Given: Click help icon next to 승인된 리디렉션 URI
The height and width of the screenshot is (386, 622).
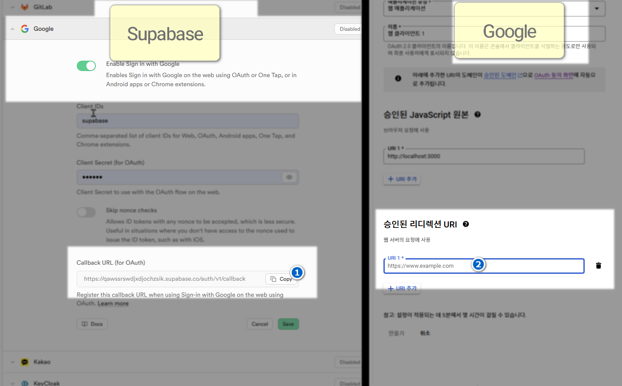Looking at the screenshot, I should point(466,224).
